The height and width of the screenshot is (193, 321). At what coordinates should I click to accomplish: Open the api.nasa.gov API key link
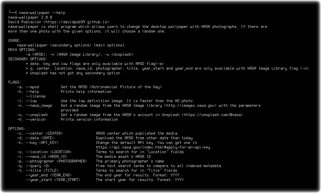click(x=153, y=147)
